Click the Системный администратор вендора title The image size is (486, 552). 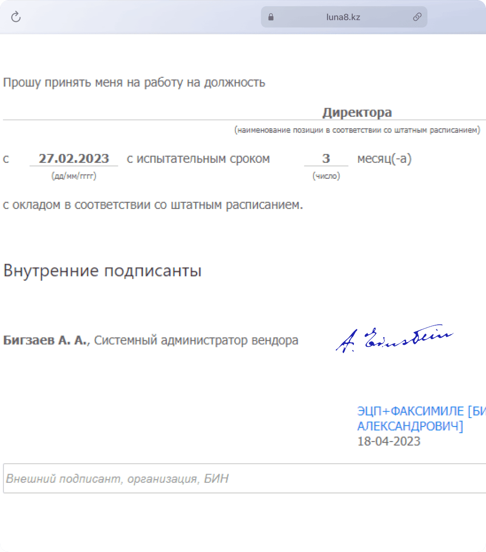click(196, 340)
